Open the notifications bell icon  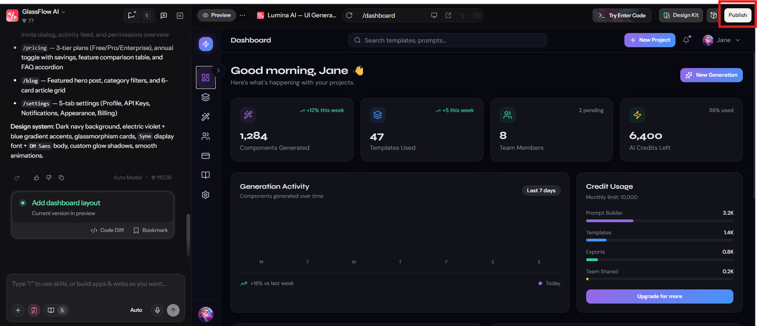point(686,40)
